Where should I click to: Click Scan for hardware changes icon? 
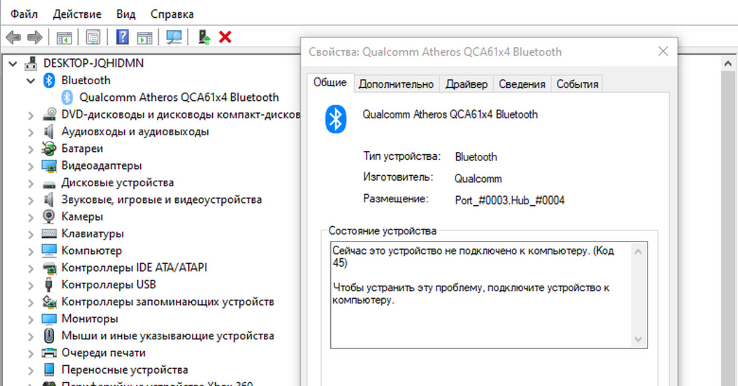point(174,36)
